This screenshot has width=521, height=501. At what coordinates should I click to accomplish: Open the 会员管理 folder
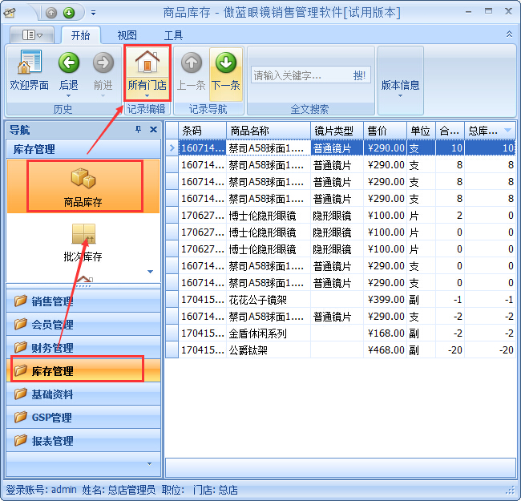coord(83,325)
